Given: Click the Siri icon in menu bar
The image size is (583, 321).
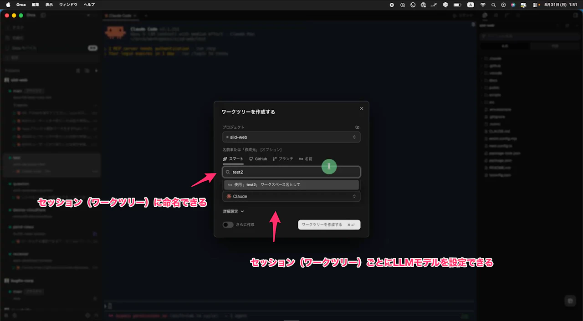Looking at the screenshot, I should 513,5.
